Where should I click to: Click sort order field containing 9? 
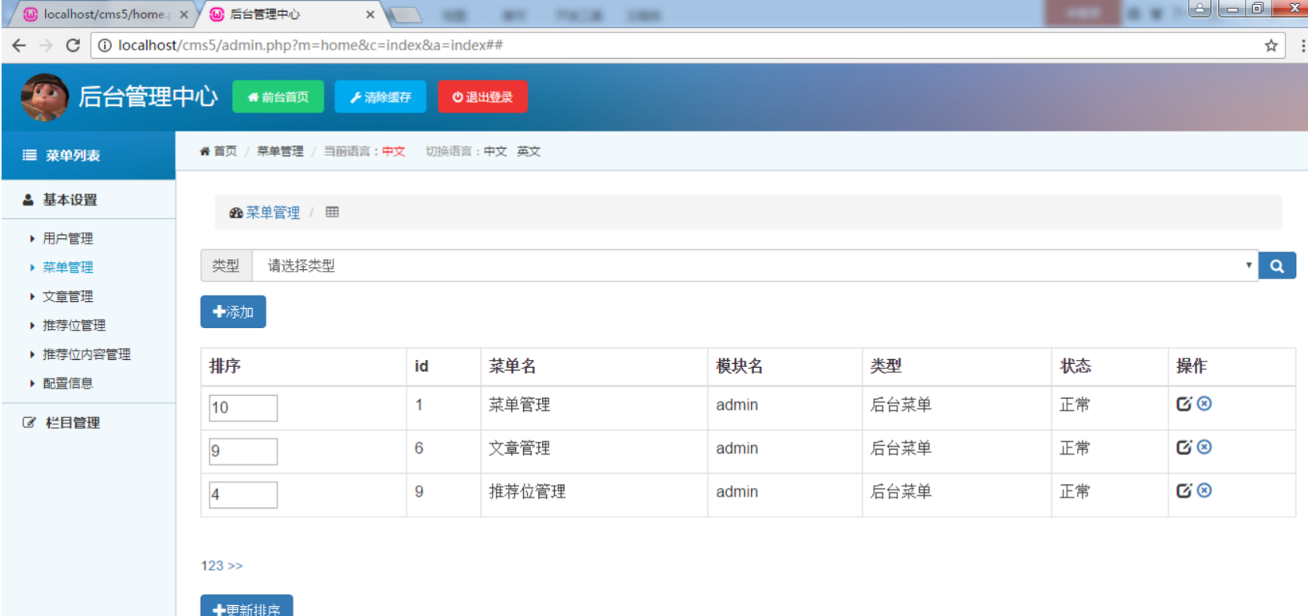243,451
